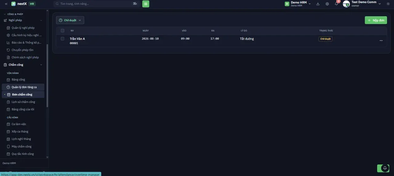Viewport: 394px width, 176px height.
Task: Click Lịch nghỉ tháng icon
Action: pyautogui.click(x=8, y=139)
